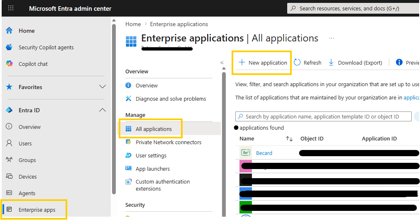The width and height of the screenshot is (420, 220).
Task: Click the App launchers icon
Action: coord(129,168)
